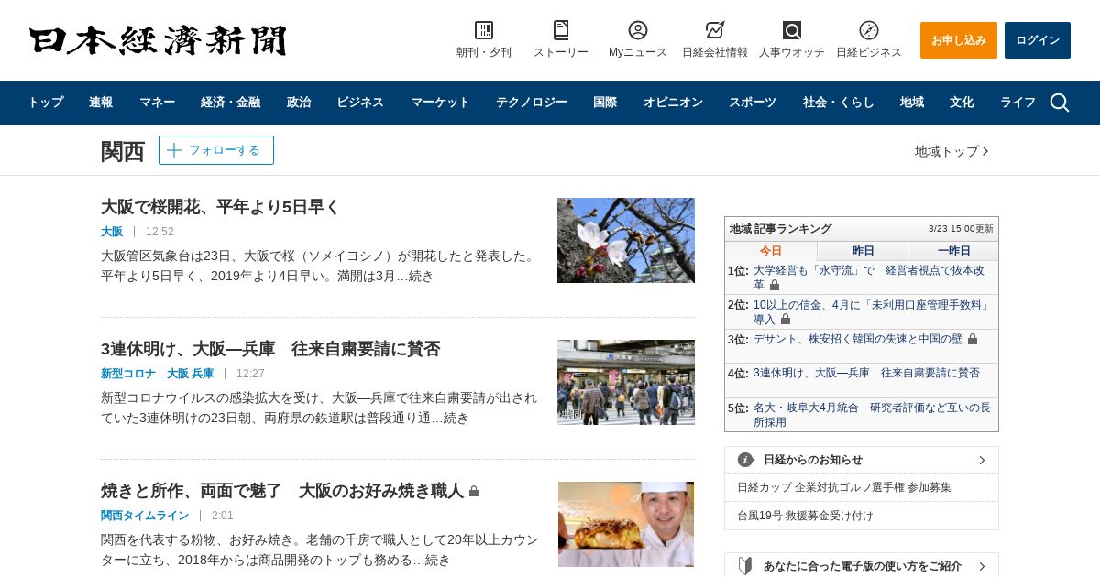Viewport: 1100px width, 577px height.
Task: Click the lock icon beside お好み焼き職人 headline
Action: [x=474, y=492]
